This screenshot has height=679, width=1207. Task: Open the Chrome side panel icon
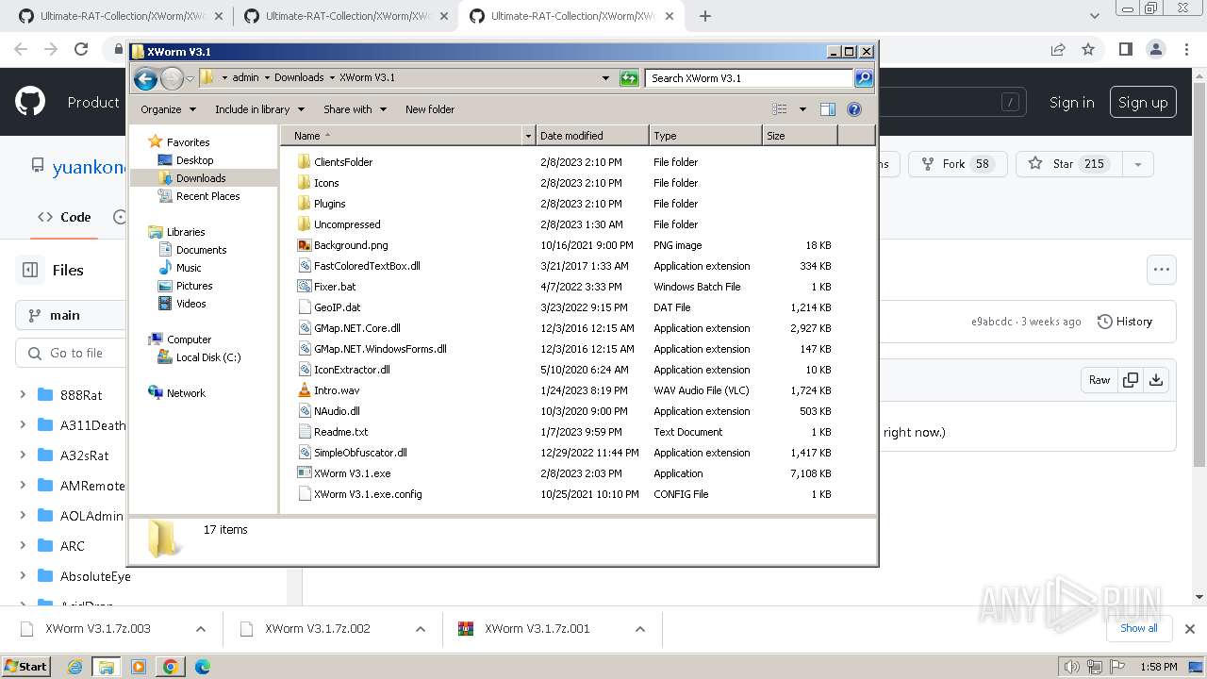tap(1125, 49)
